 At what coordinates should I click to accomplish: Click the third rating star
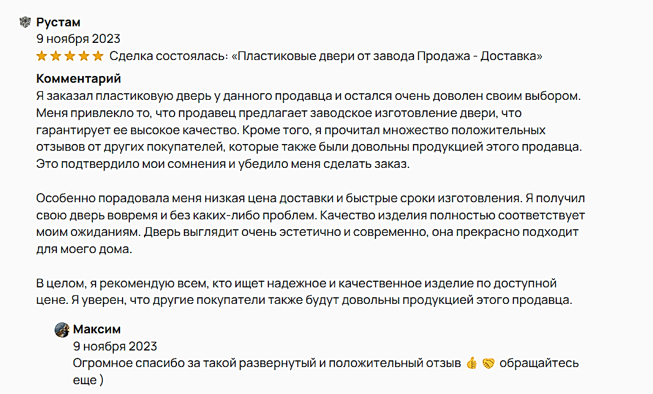click(x=70, y=56)
